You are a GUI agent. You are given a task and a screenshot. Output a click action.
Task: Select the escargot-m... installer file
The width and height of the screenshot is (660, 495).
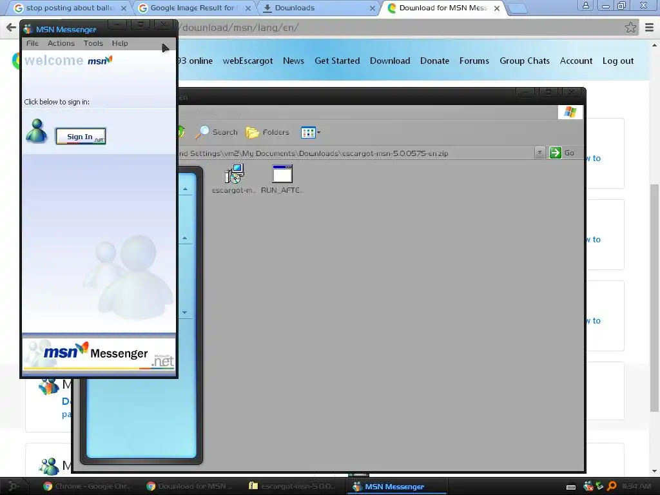(x=234, y=179)
